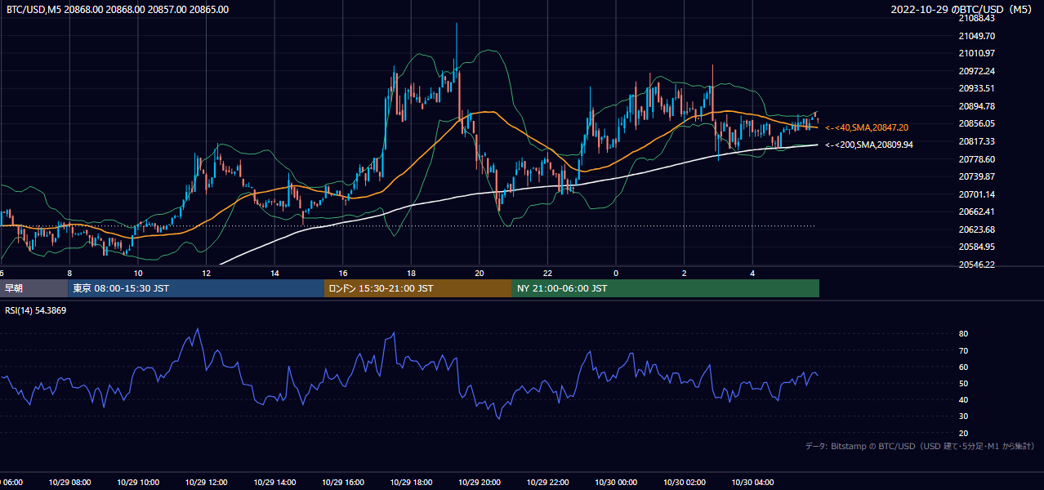
Task: Click price axis value 20662.41
Action: click(977, 212)
